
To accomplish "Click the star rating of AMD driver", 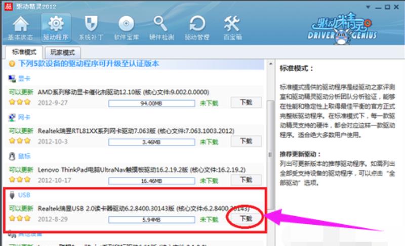I will [x=20, y=102].
